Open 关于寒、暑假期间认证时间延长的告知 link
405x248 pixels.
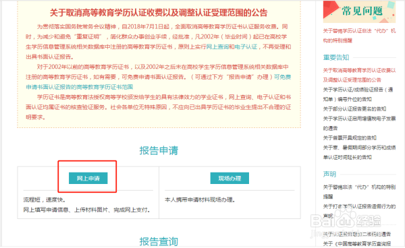[x=359, y=152]
